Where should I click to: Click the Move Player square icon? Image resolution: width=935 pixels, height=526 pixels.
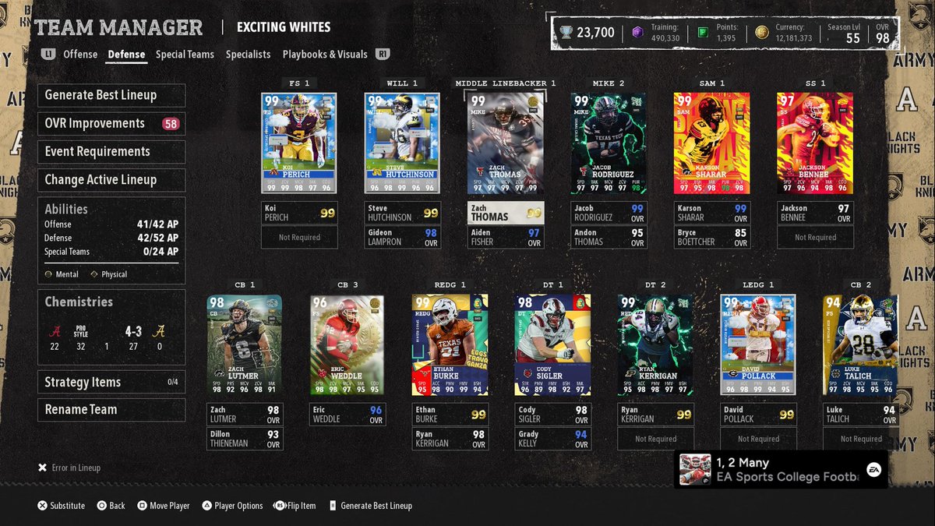(142, 506)
